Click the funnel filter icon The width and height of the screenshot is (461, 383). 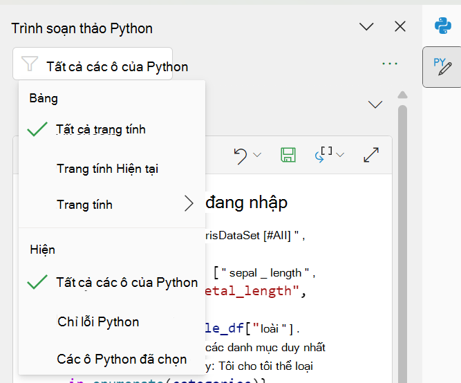coord(30,64)
